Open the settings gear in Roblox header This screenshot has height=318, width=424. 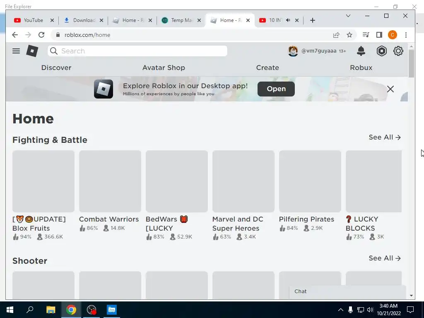[x=398, y=51]
